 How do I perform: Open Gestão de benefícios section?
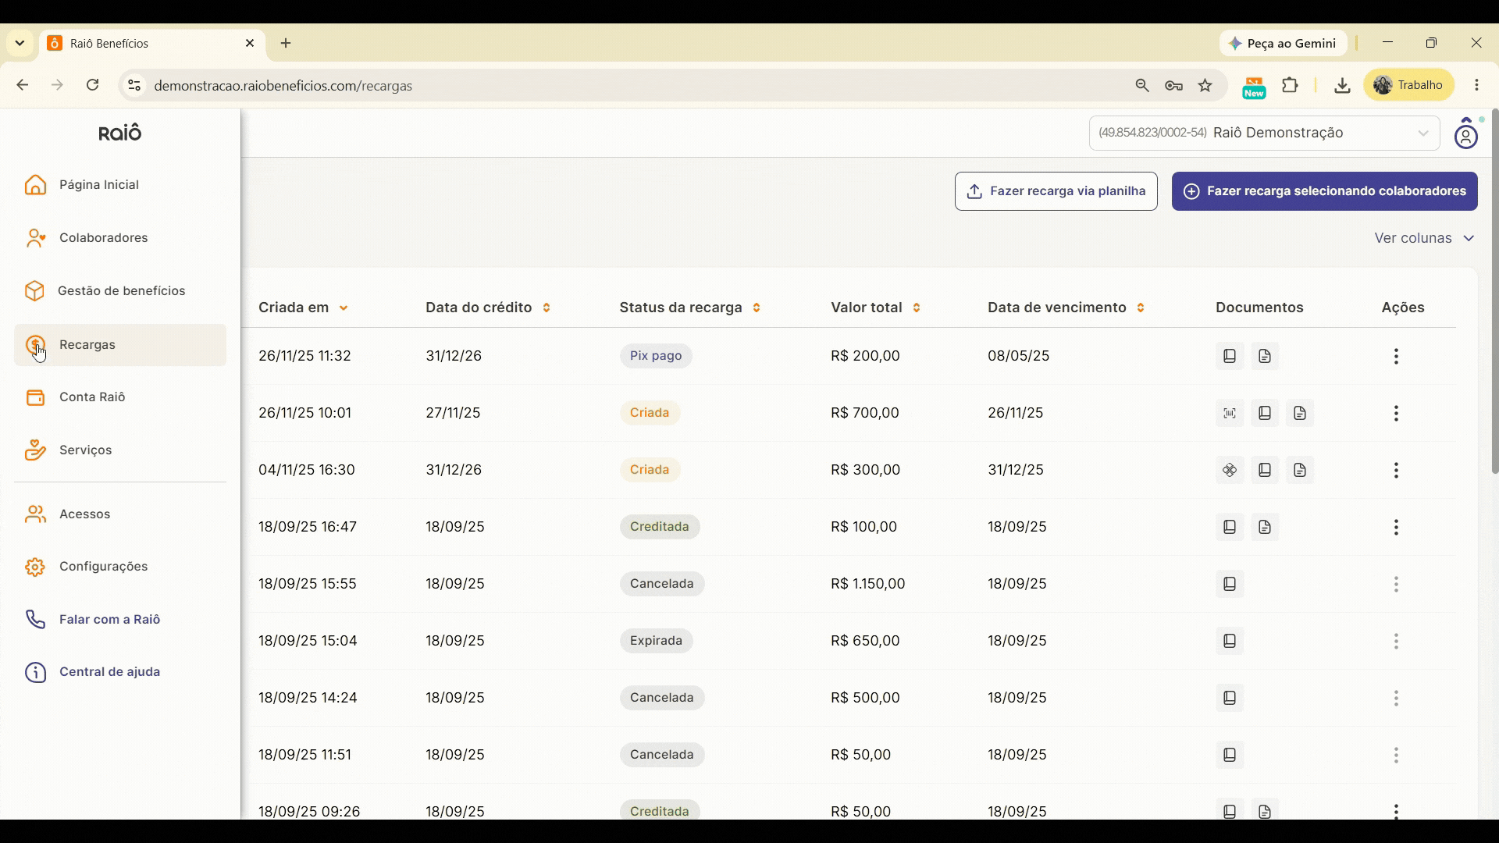coord(120,291)
